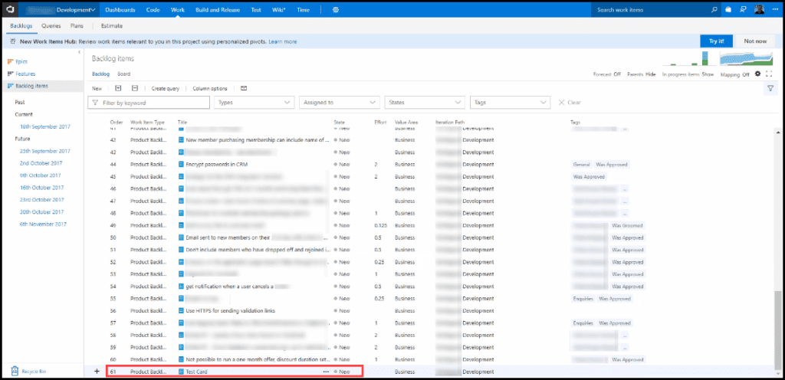Toggle the filter funnel icon at right
Image resolution: width=785 pixels, height=380 pixels.
(x=770, y=88)
